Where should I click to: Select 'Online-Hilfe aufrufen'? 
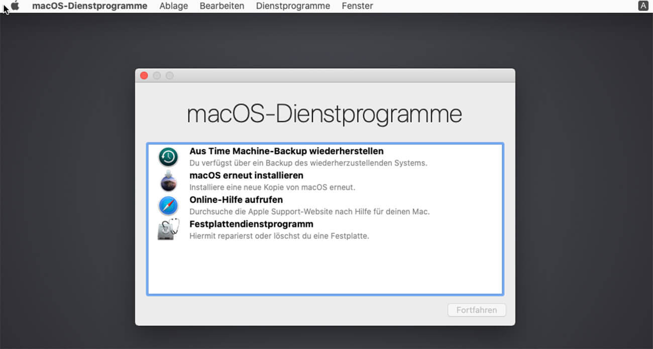pyautogui.click(x=236, y=200)
